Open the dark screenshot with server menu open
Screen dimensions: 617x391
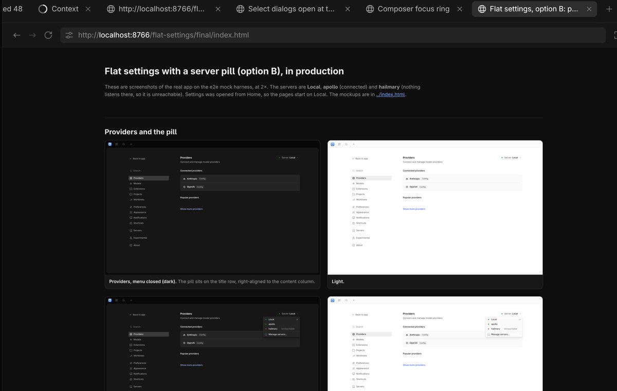(x=212, y=343)
